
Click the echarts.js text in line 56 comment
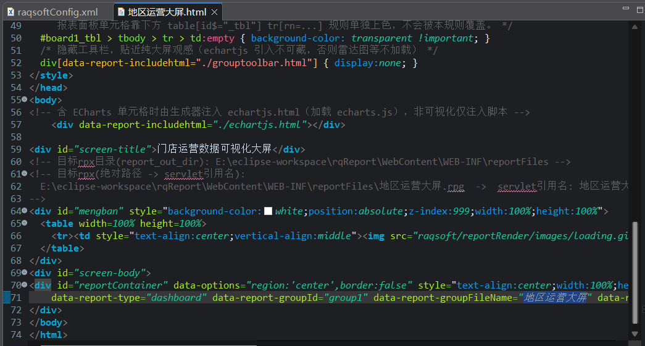pyautogui.click(x=365, y=112)
